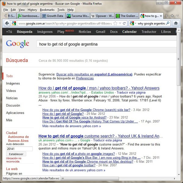Image resolution: width=183 pixels, height=183 pixels.
Task: Open the File menu
Action: click(x=5, y=10)
